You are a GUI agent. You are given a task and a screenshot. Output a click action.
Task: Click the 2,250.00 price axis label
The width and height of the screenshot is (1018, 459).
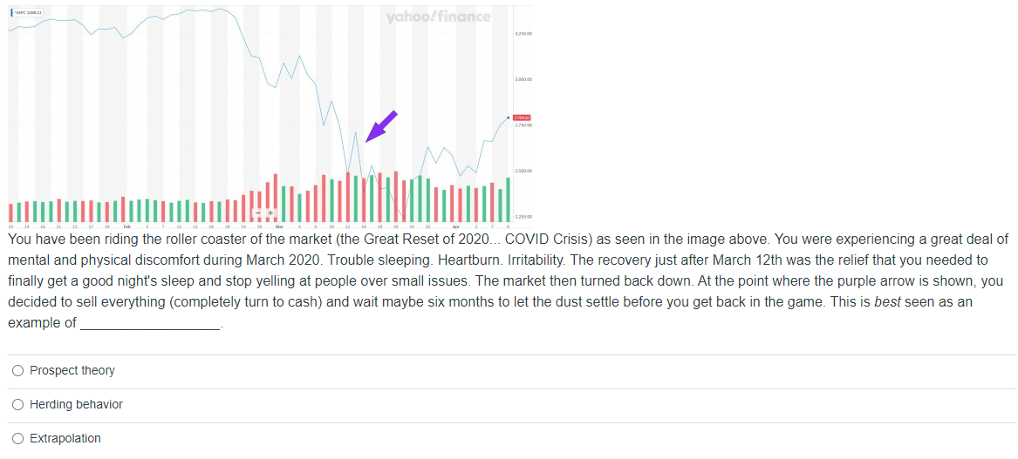pyautogui.click(x=523, y=217)
